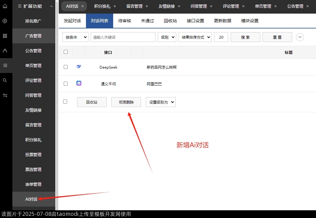This screenshot has height=218, width=316.
Task: Switch to the 待审核 tab
Action: coord(124,21)
